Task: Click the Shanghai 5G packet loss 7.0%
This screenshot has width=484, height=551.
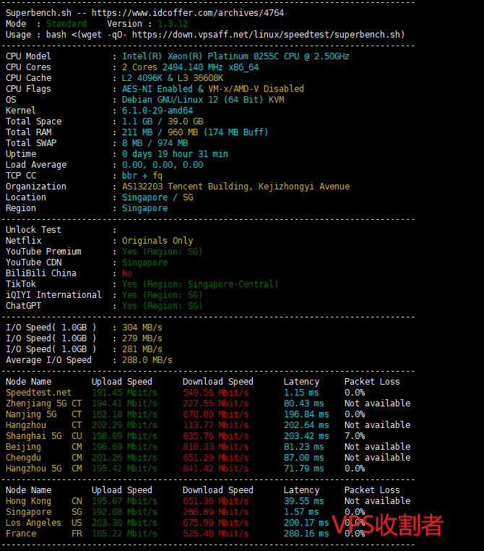Action: (355, 436)
